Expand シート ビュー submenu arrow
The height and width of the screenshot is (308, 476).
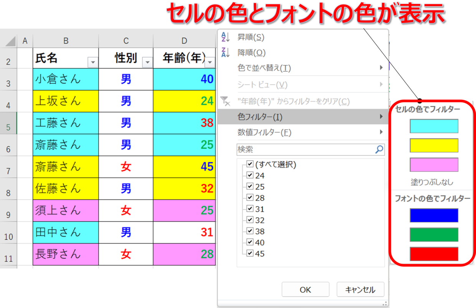click(381, 84)
